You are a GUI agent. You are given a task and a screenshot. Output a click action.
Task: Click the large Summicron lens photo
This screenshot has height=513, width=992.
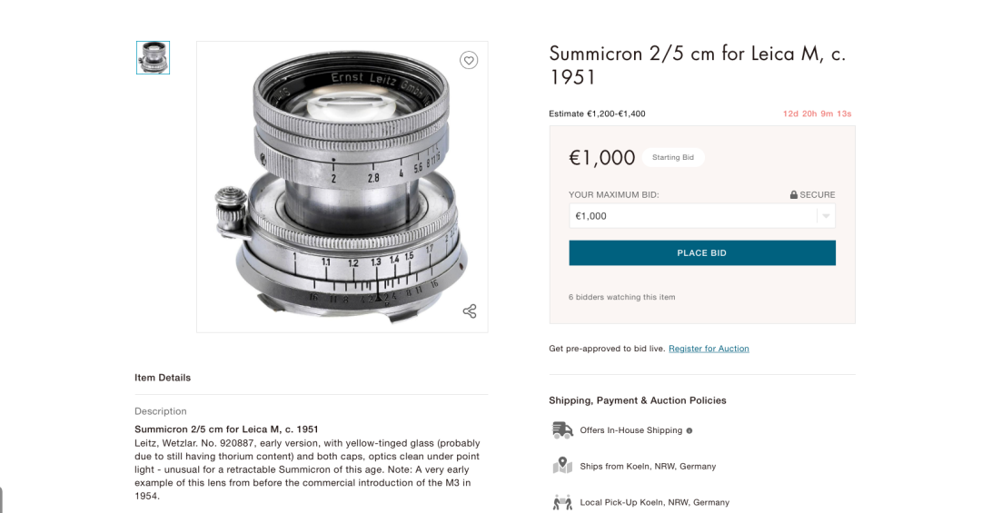(342, 186)
